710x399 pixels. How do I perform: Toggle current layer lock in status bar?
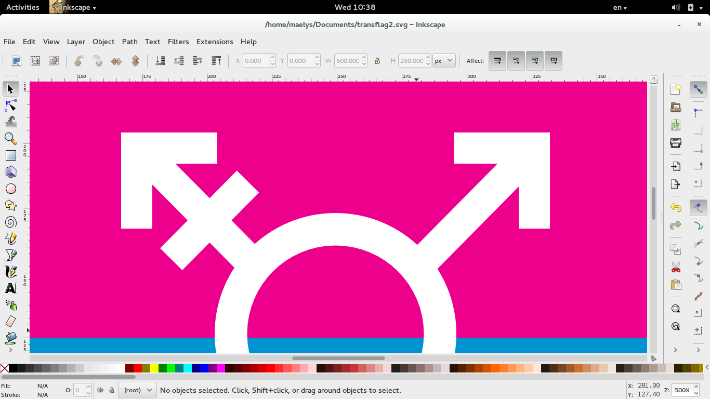[x=111, y=390]
